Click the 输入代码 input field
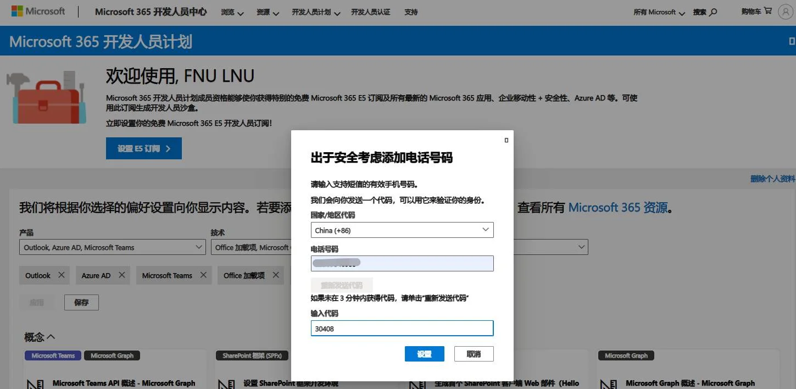 402,327
